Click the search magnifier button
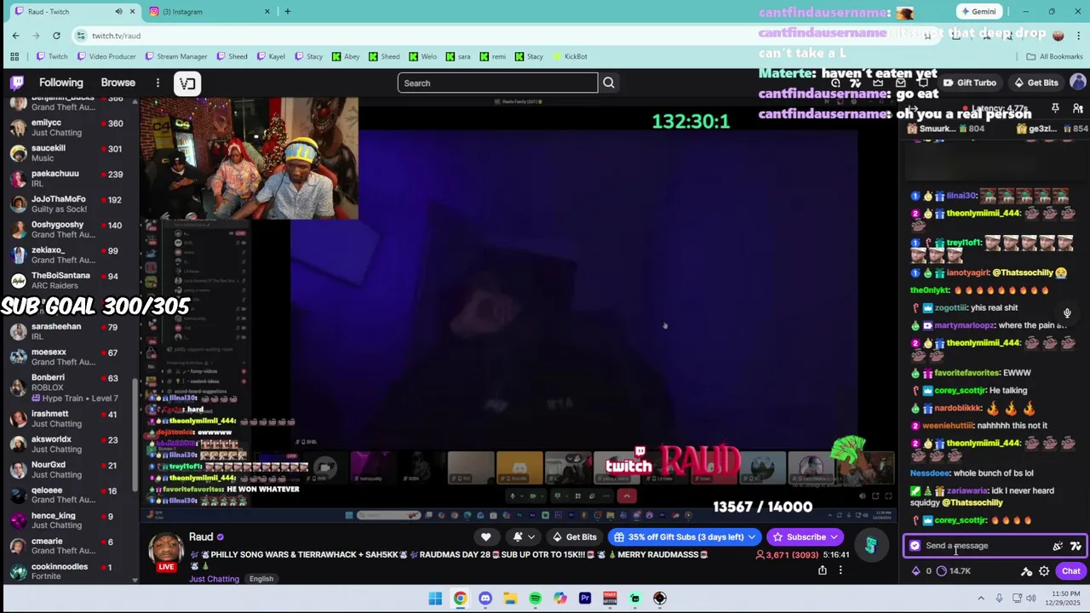1090x613 pixels. tap(609, 83)
